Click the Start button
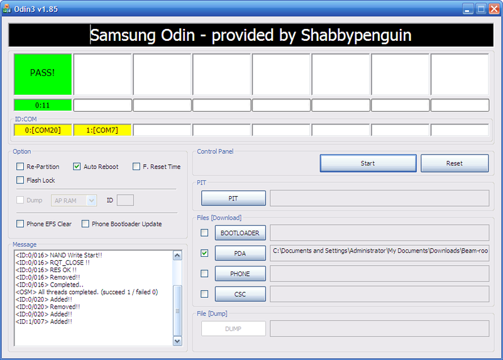The height and width of the screenshot is (360, 503). coord(368,163)
